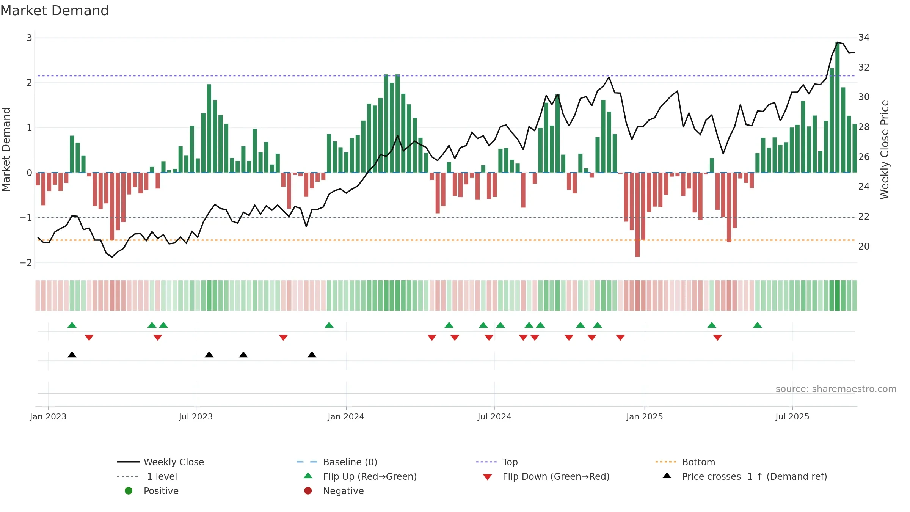Click the Jan 2024 x-axis label
Image resolution: width=910 pixels, height=512 pixels.
coord(346,416)
